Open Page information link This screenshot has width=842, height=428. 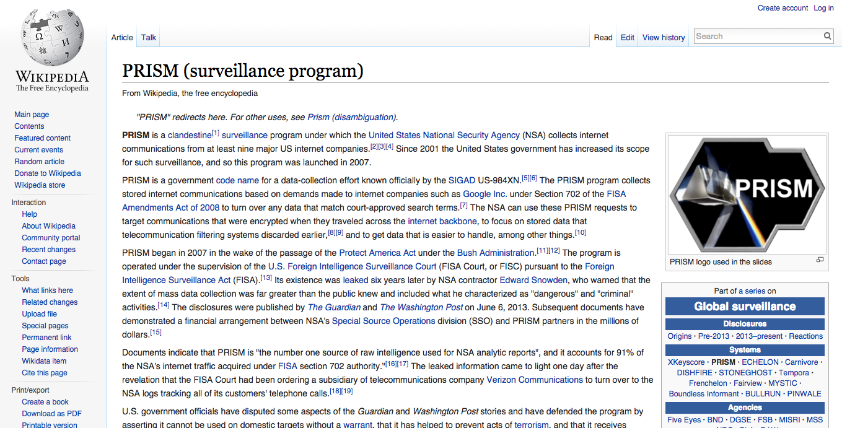pos(50,349)
